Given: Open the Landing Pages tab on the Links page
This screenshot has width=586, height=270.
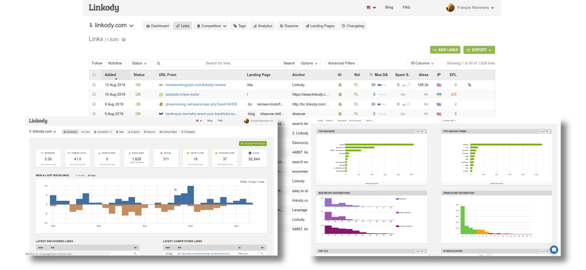Looking at the screenshot, I should click(320, 26).
